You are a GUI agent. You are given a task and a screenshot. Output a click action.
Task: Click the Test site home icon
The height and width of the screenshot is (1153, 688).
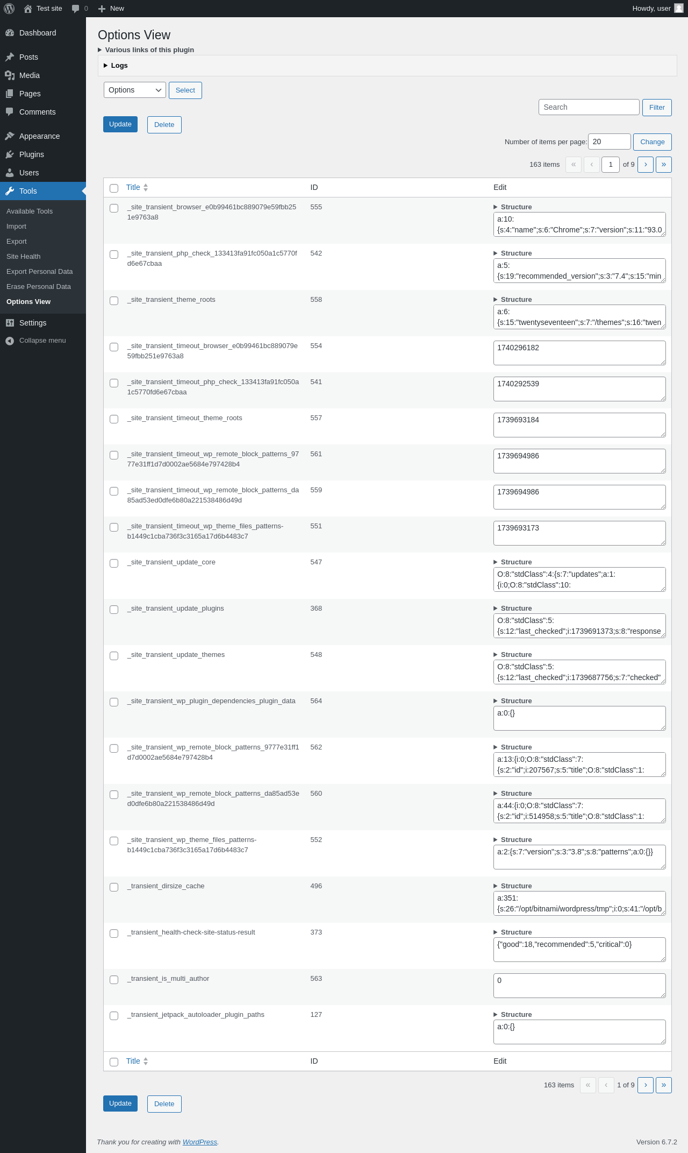(x=28, y=9)
